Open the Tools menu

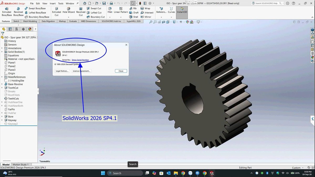click(x=61, y=4)
